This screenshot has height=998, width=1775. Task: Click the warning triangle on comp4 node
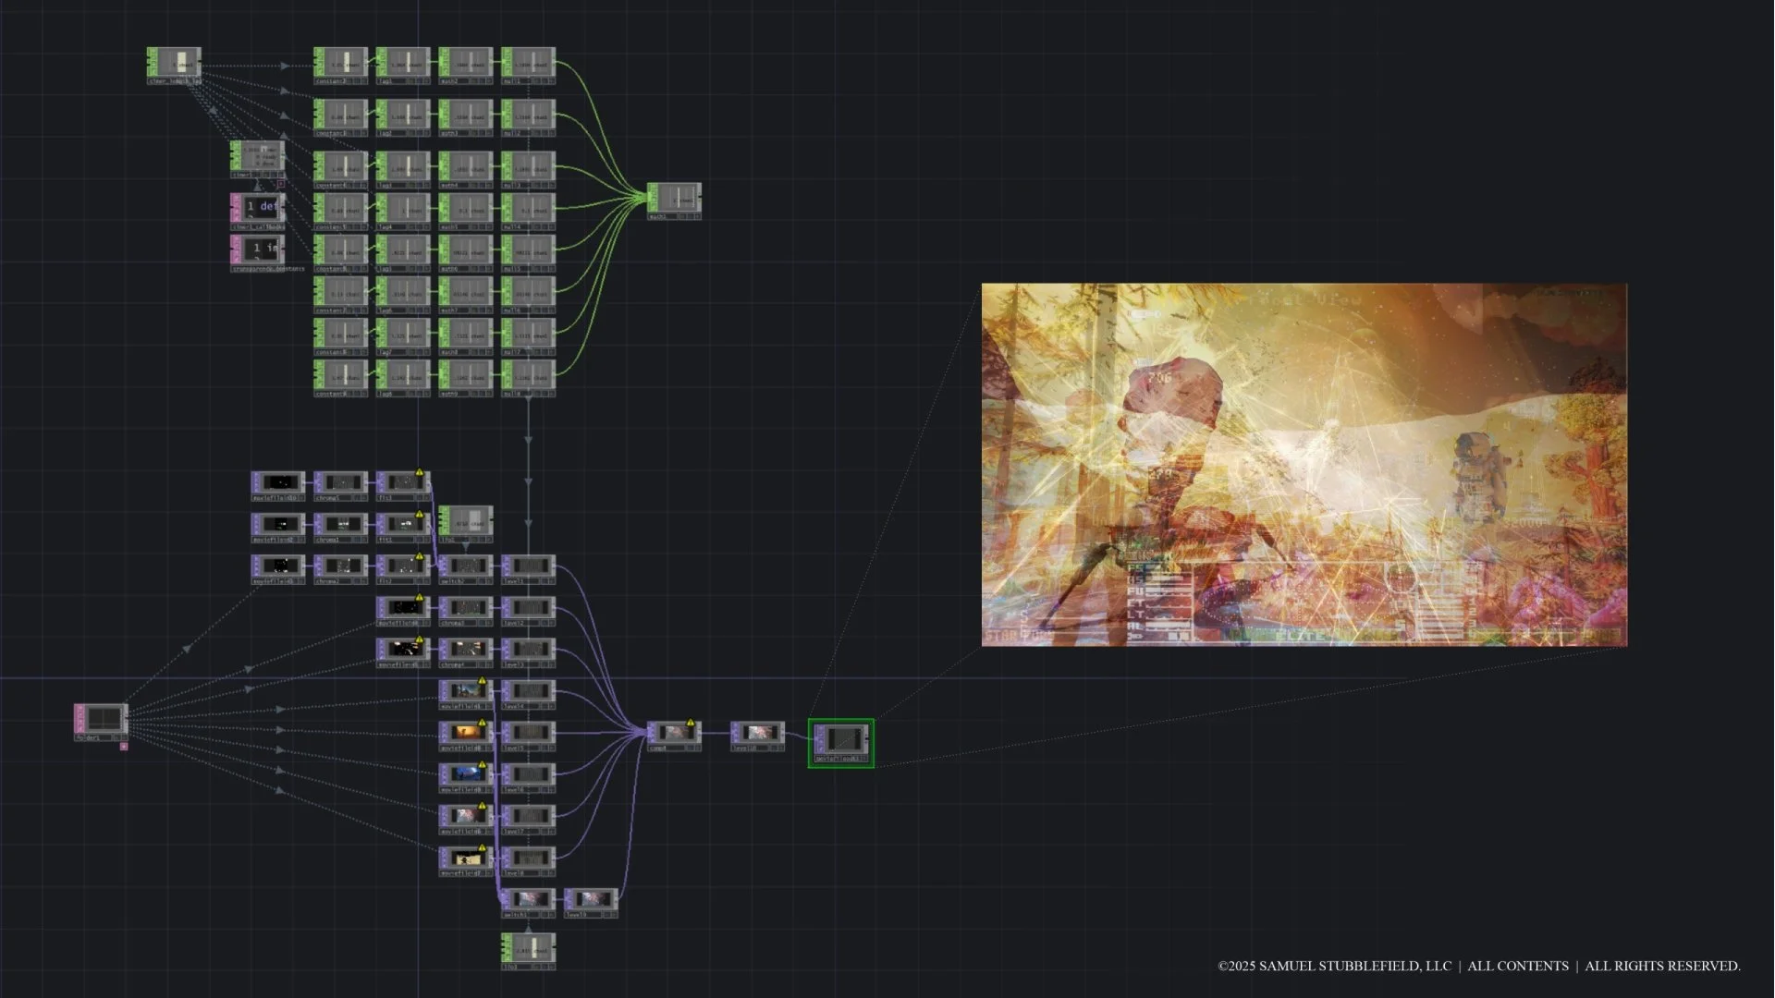click(691, 723)
